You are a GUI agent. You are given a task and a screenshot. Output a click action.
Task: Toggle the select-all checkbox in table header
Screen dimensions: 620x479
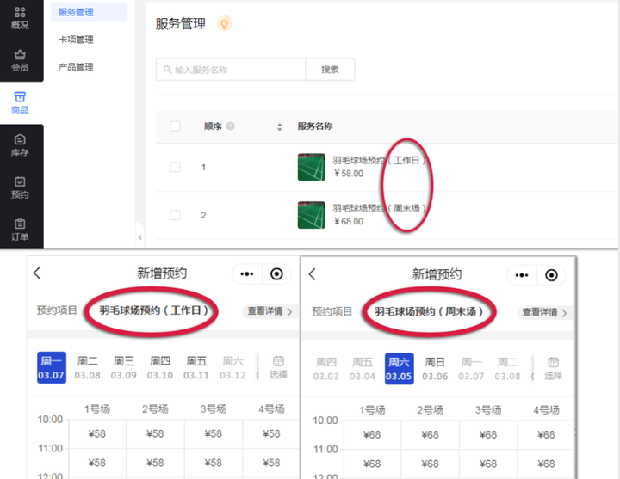tap(176, 126)
